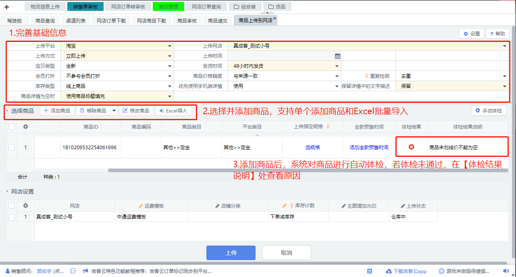Tick the select-all checkbox in product table

point(12,127)
